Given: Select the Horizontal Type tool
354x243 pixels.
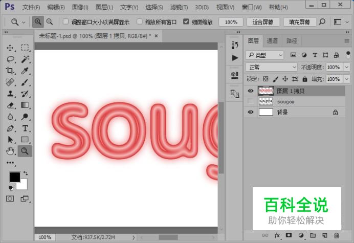Looking at the screenshot, I should pyautogui.click(x=25, y=128).
